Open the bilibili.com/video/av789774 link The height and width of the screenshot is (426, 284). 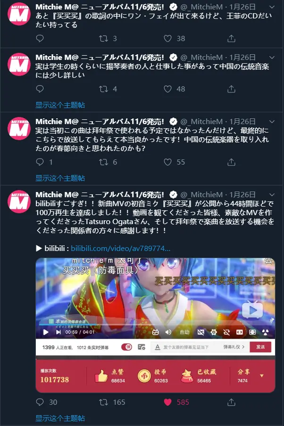(121, 248)
